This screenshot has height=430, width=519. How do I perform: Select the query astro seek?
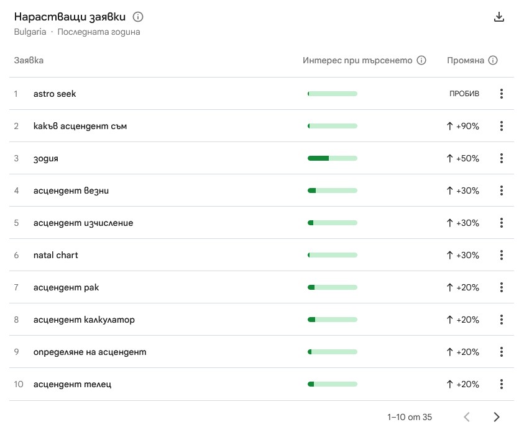point(54,94)
